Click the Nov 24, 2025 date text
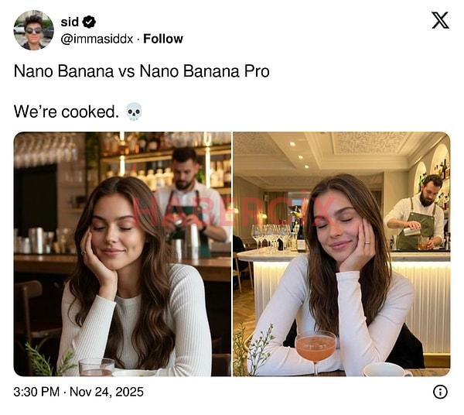Viewport: 464px width, 415px height. (107, 392)
